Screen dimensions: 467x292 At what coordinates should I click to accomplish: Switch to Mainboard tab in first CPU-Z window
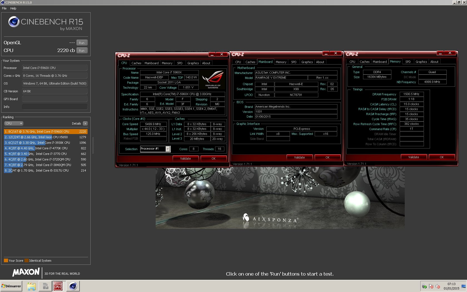[151, 63]
